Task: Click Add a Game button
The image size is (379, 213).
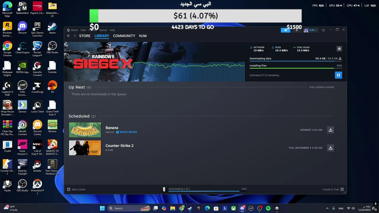Action: (x=76, y=189)
